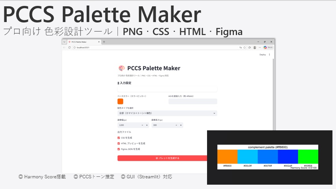Viewport: 336px width, 189px height.
Task: Click the PNG · CSS · HTML · Figma subtitle text
Action: [x=183, y=31]
